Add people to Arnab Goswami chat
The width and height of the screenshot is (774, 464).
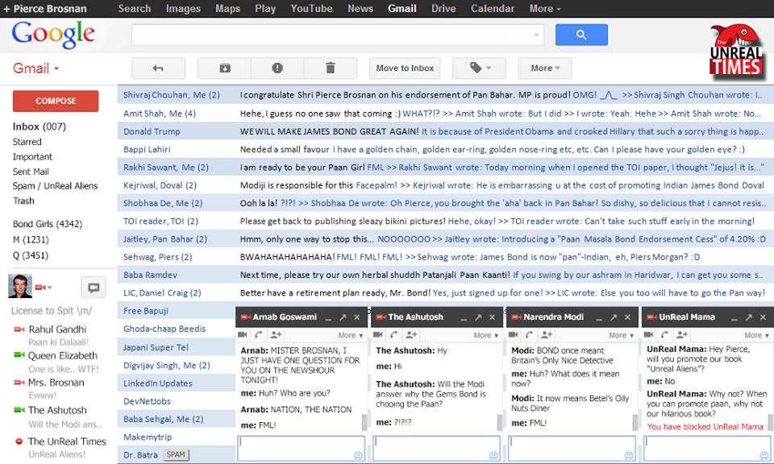point(276,335)
